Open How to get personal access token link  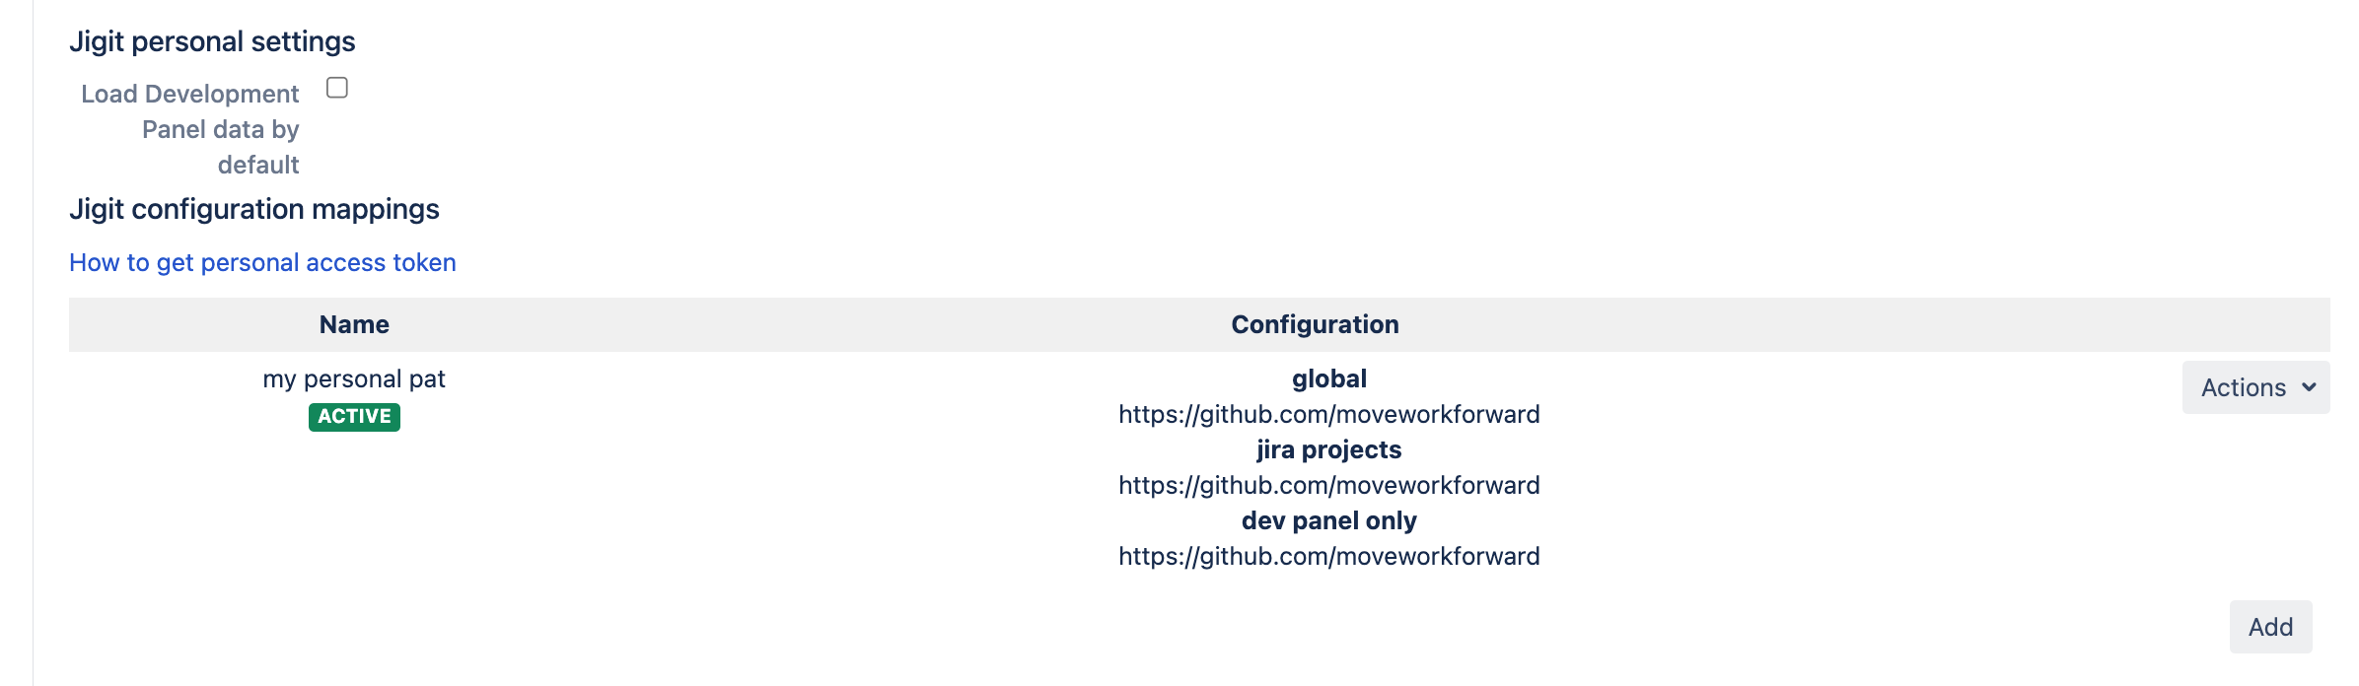pyautogui.click(x=262, y=263)
